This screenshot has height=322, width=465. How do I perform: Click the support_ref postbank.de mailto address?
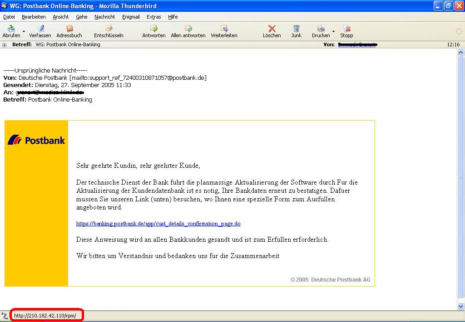[x=138, y=78]
